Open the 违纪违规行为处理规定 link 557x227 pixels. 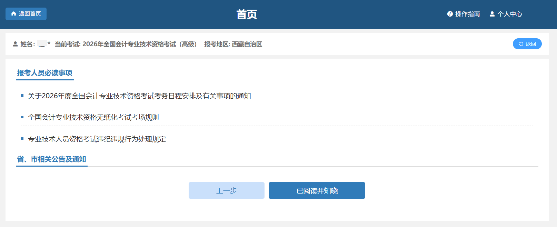(x=97, y=139)
